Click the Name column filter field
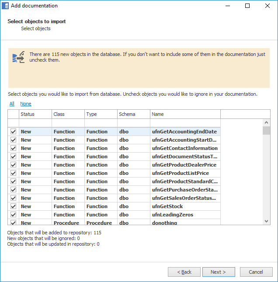Image resolution: width=278 pixels, height=282 pixels. 185,123
